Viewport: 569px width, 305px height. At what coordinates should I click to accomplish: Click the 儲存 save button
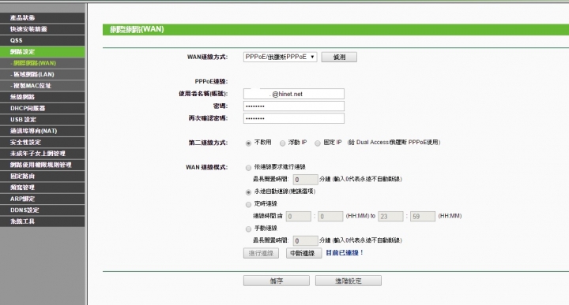(x=277, y=281)
